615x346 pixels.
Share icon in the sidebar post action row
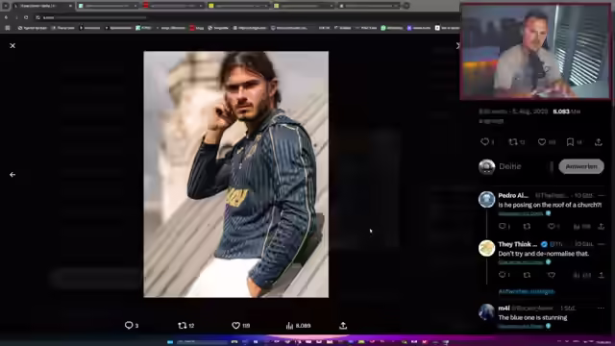pos(599,142)
